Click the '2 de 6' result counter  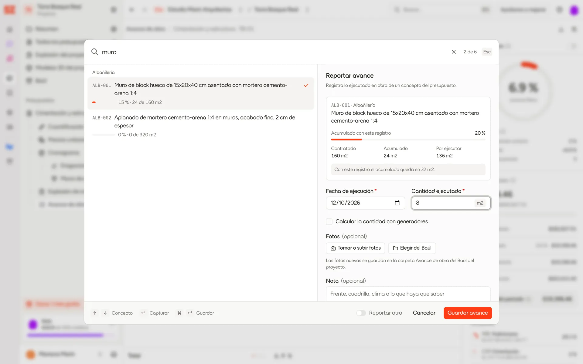[x=470, y=52]
